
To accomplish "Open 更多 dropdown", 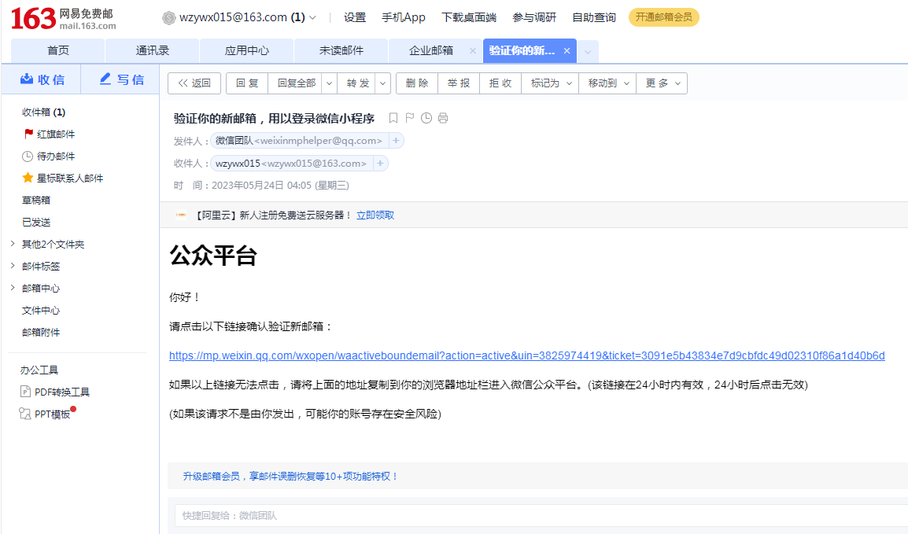I will (x=663, y=83).
